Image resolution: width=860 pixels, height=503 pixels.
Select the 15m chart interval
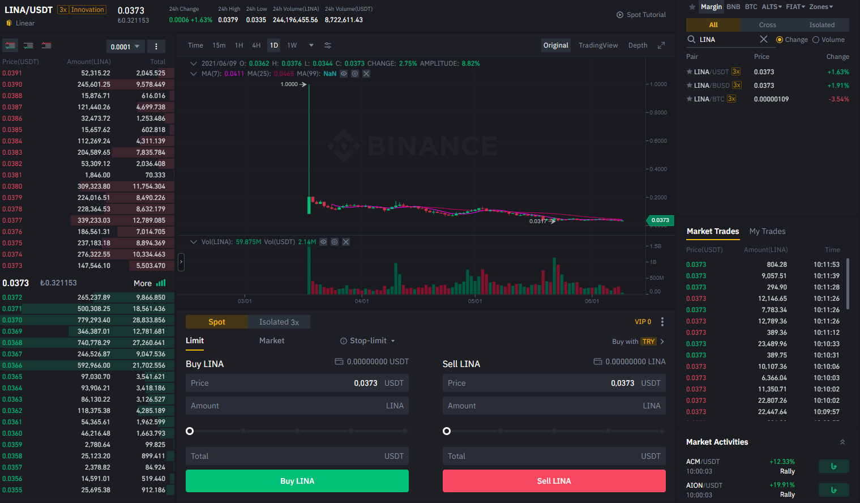219,45
